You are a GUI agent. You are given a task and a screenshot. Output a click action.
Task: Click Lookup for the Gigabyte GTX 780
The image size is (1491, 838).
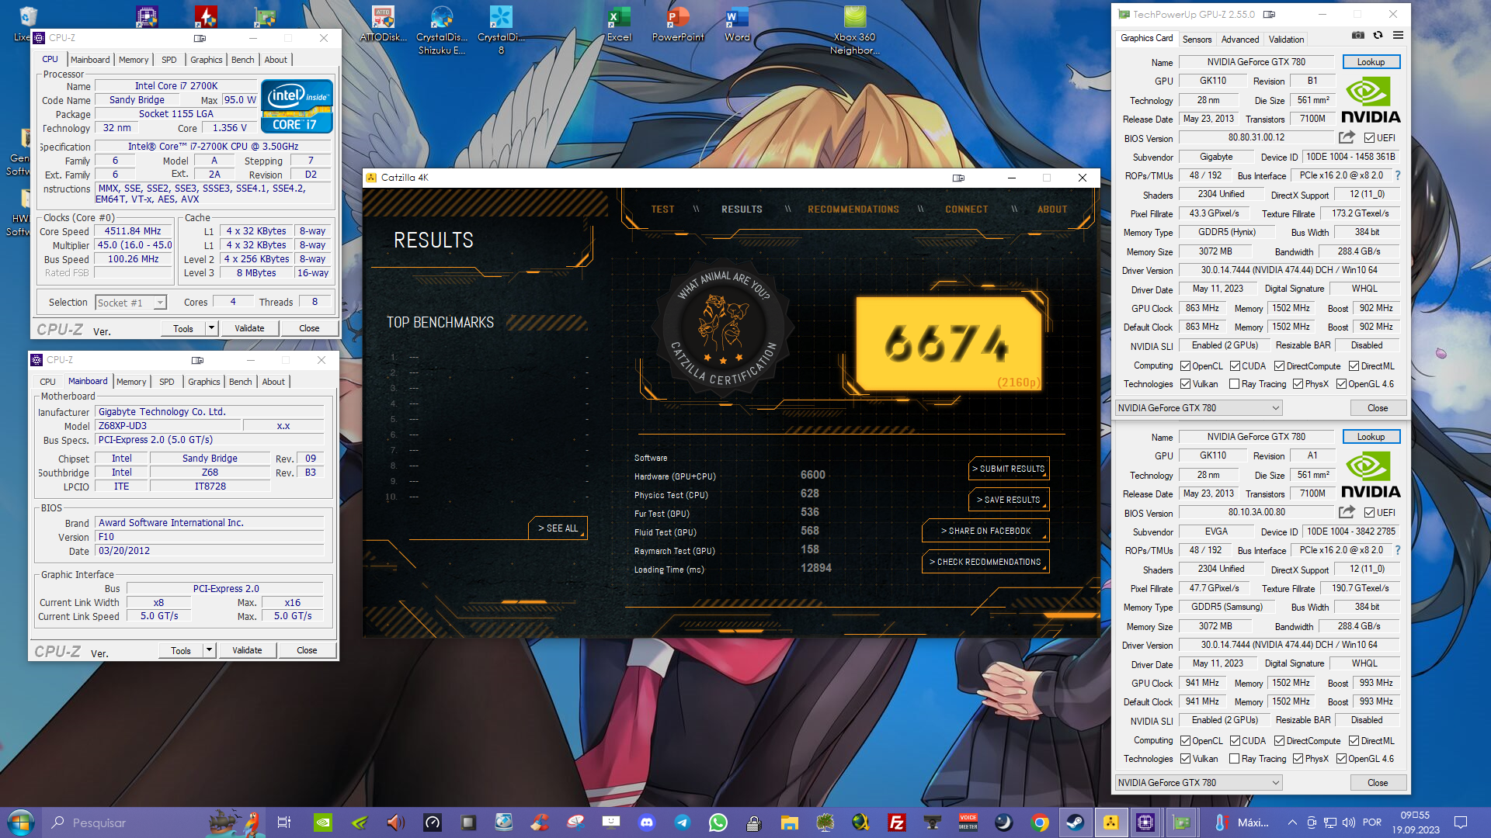[x=1371, y=62]
